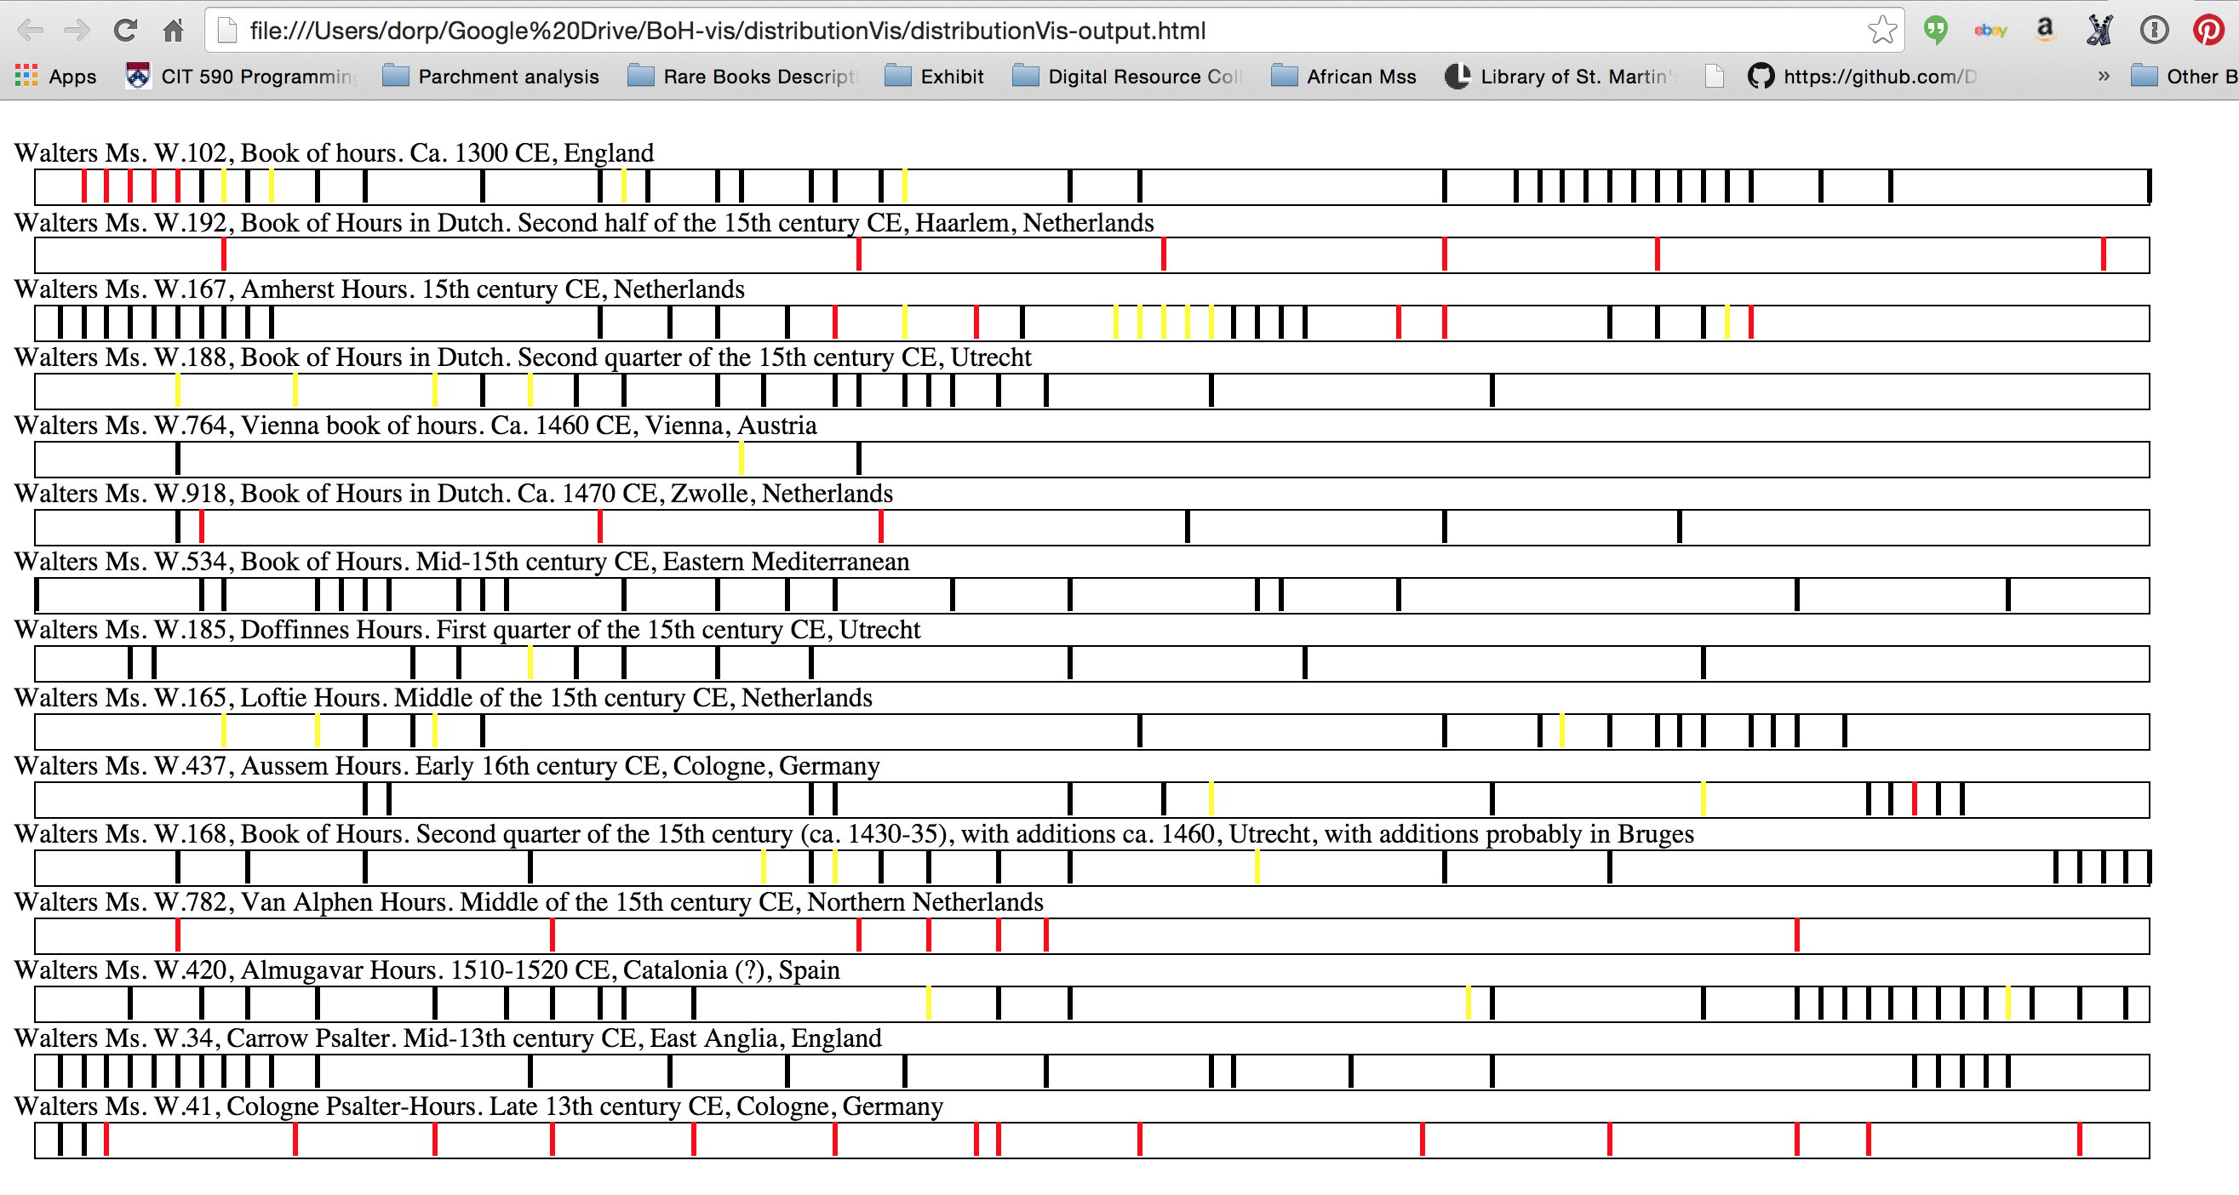
Task: Click the Walters Ms. W.192 title text
Action: click(x=584, y=223)
